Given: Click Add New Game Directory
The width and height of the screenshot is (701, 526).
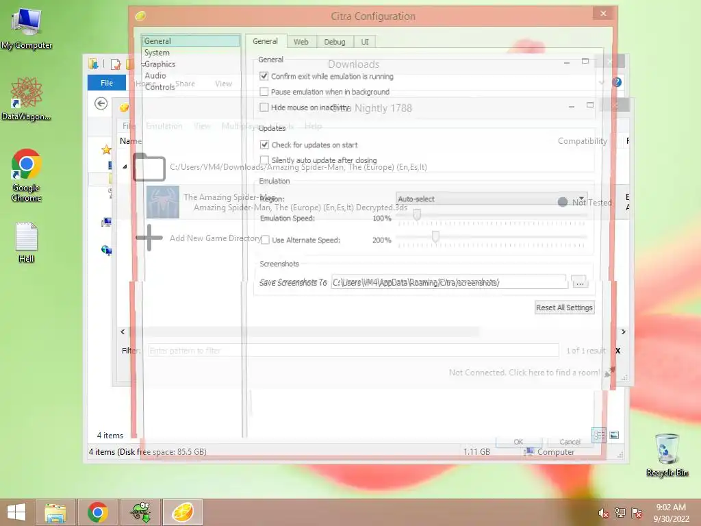Looking at the screenshot, I should (x=216, y=238).
